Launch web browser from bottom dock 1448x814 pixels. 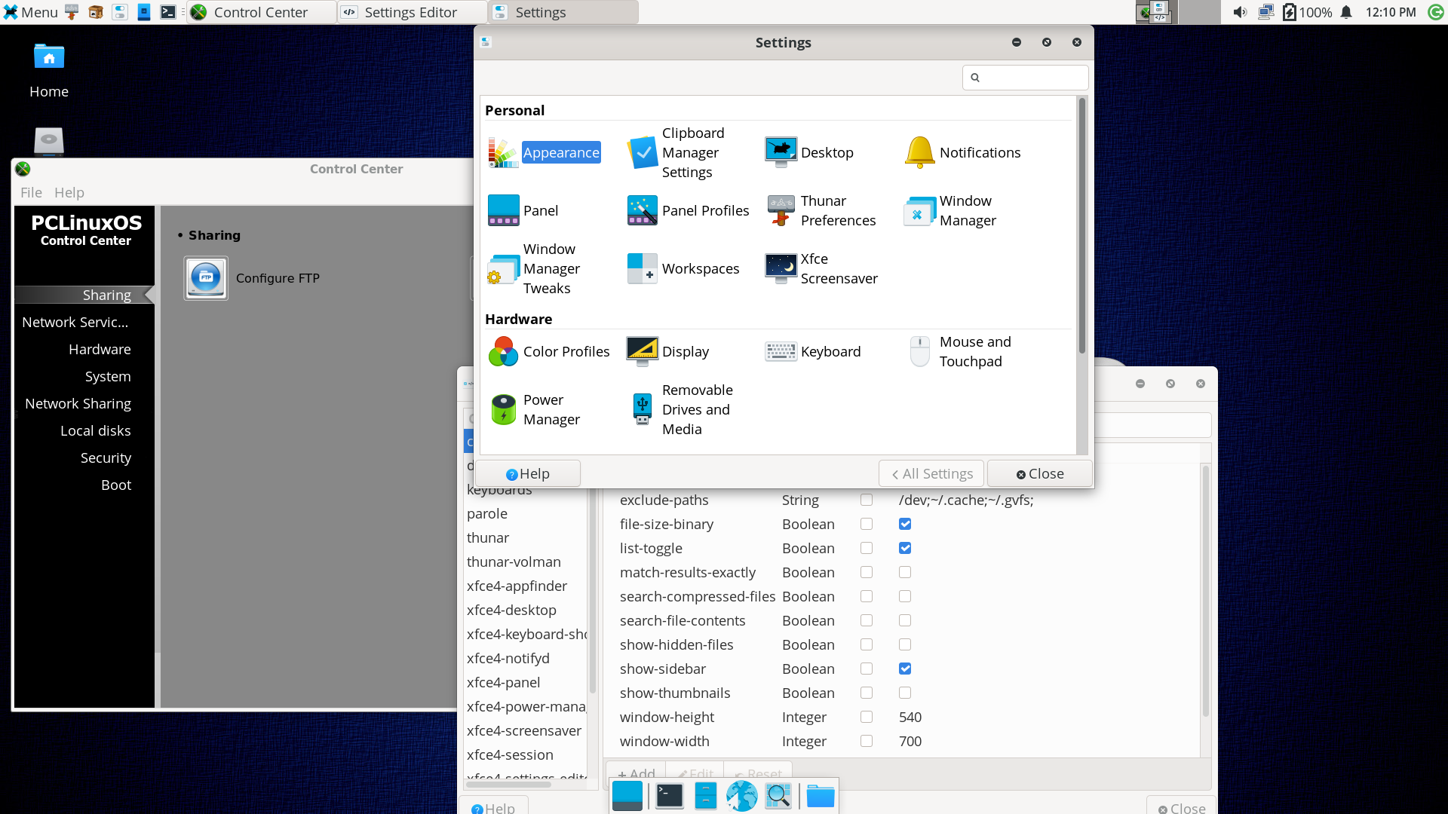click(741, 796)
